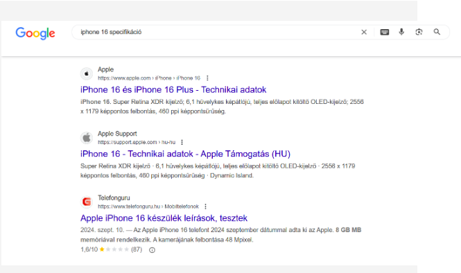Click the https://www.telefonguru.hu › Mobiltelefonok URL

pos(148,206)
